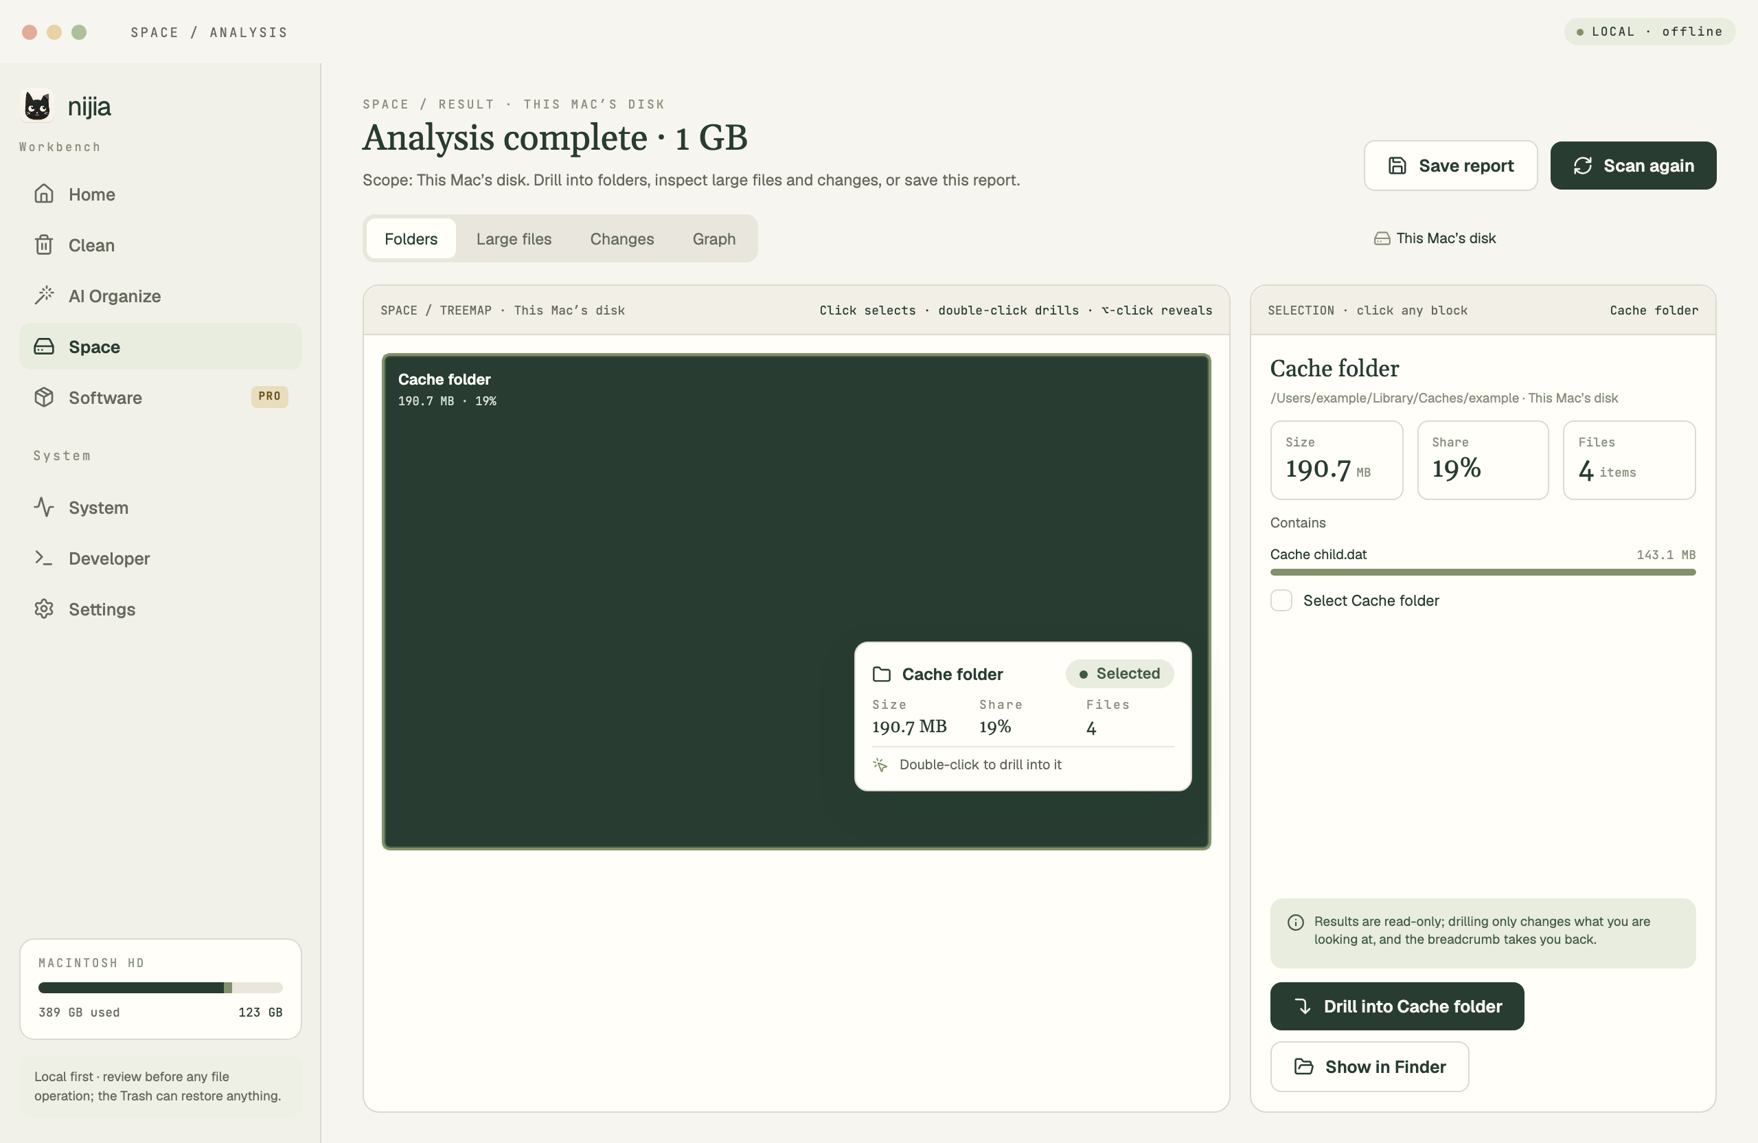Click the Size 190.7 MB stat card
1758x1143 pixels.
1336,460
